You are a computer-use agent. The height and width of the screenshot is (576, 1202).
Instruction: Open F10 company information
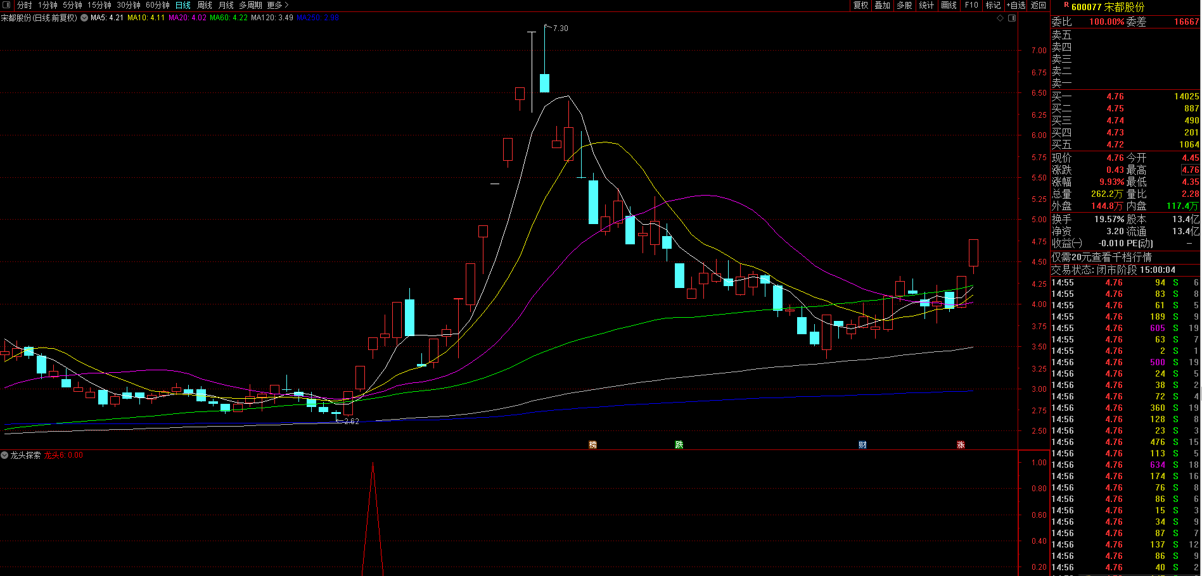point(971,5)
